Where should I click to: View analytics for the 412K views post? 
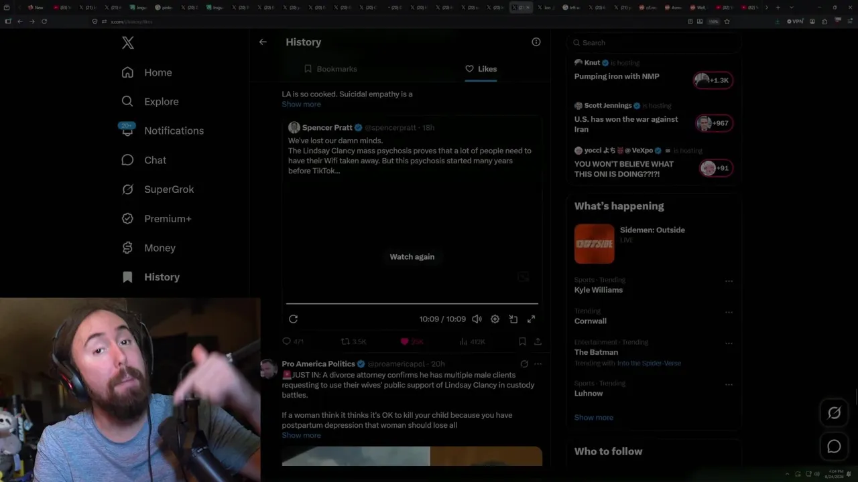[x=472, y=341]
